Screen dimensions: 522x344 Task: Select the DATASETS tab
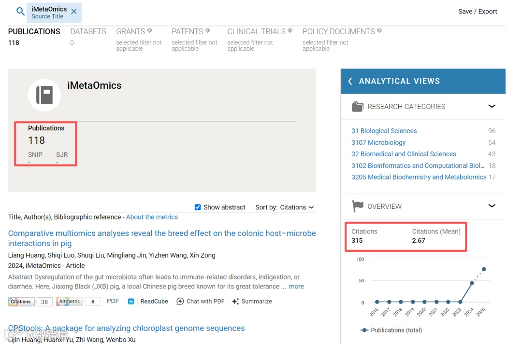[x=88, y=31]
